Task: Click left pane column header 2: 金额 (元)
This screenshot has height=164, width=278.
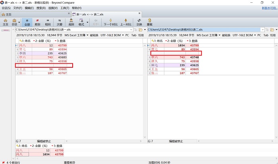Action: coord(42,41)
